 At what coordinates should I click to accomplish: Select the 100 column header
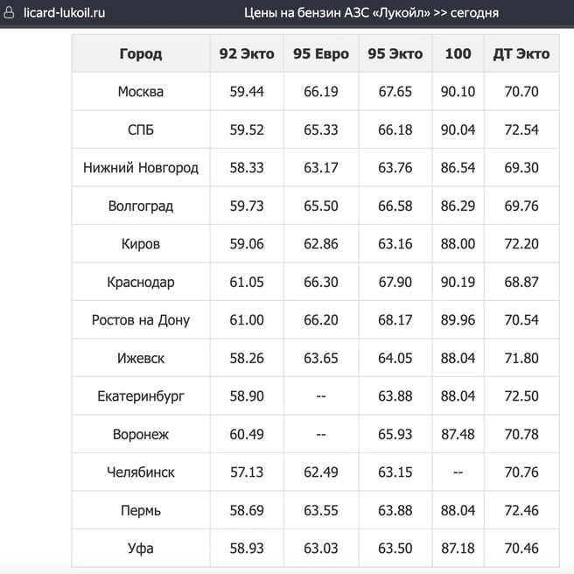(x=458, y=53)
